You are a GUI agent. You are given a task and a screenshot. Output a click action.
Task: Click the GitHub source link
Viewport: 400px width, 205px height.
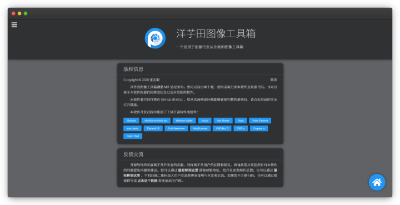tap(166, 99)
